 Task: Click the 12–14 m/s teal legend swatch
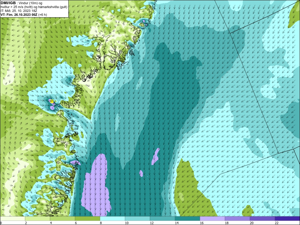click(x=162, y=218)
